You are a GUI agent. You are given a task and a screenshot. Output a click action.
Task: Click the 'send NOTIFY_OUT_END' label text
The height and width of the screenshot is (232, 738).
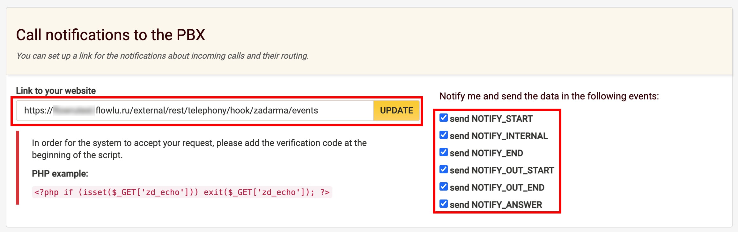click(x=497, y=188)
